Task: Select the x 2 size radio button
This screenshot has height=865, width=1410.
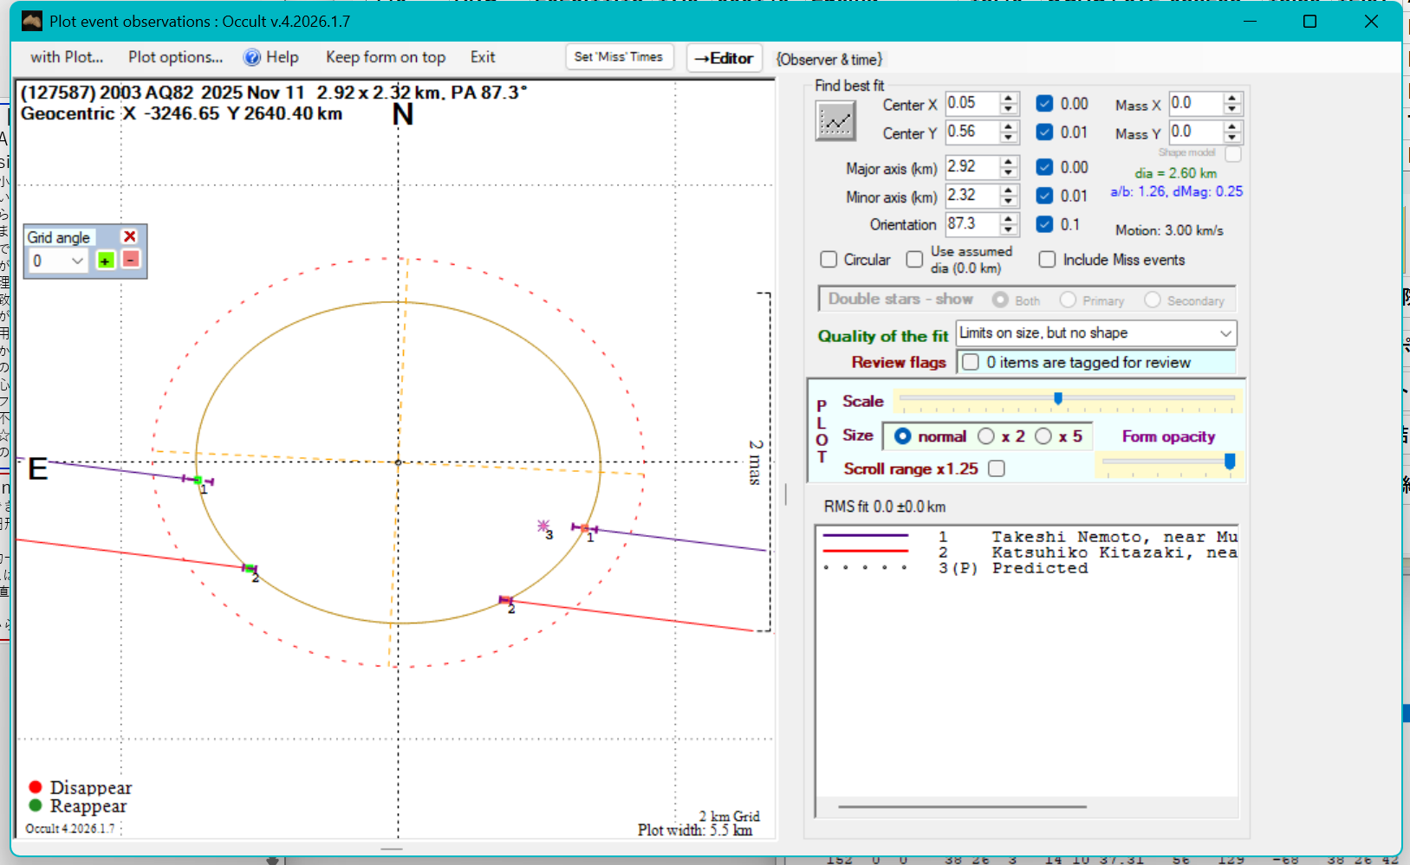Action: coord(986,436)
